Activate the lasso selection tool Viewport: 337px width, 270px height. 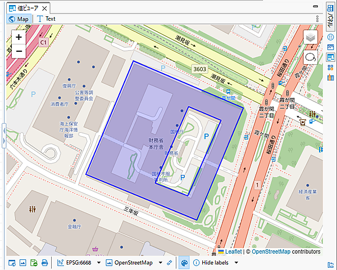[311, 57]
